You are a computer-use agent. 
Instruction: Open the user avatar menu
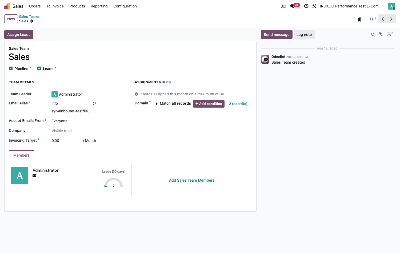pos(391,6)
